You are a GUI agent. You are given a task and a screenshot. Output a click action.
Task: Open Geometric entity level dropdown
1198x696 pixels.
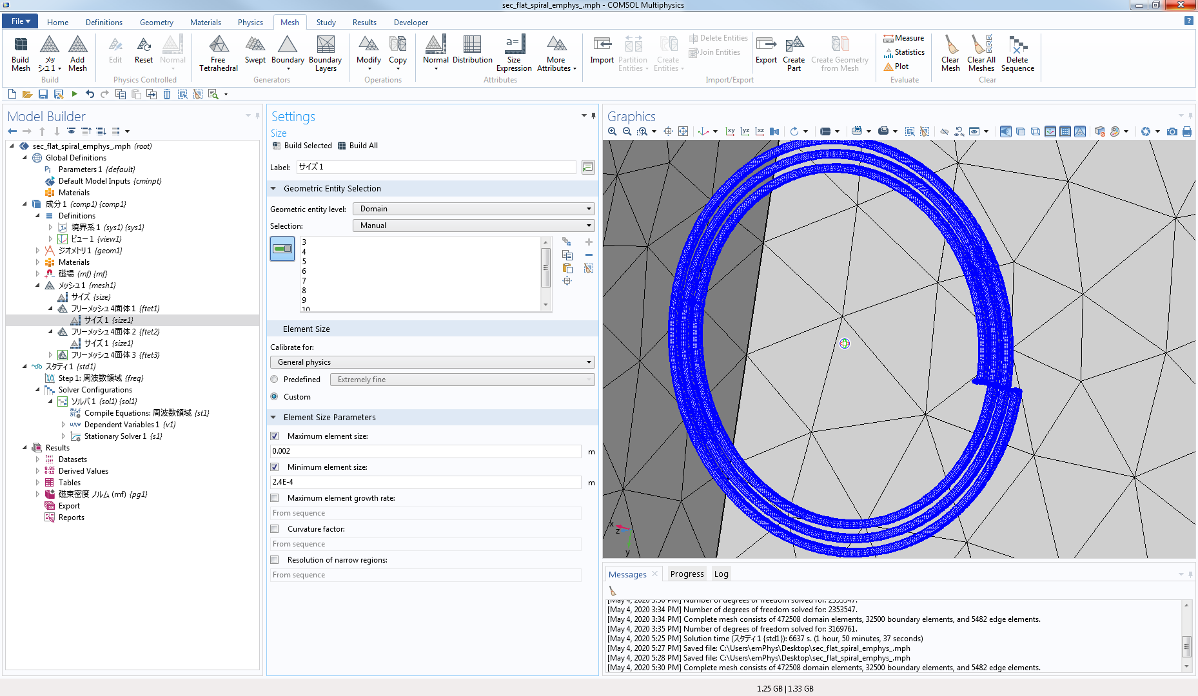tap(473, 209)
